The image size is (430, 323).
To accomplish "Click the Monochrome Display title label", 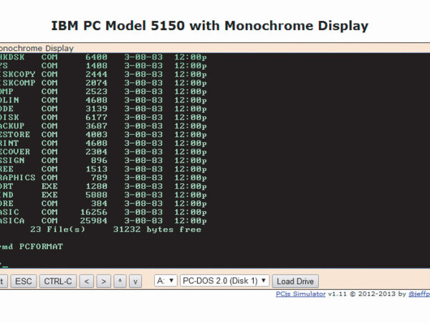I will 36,48.
